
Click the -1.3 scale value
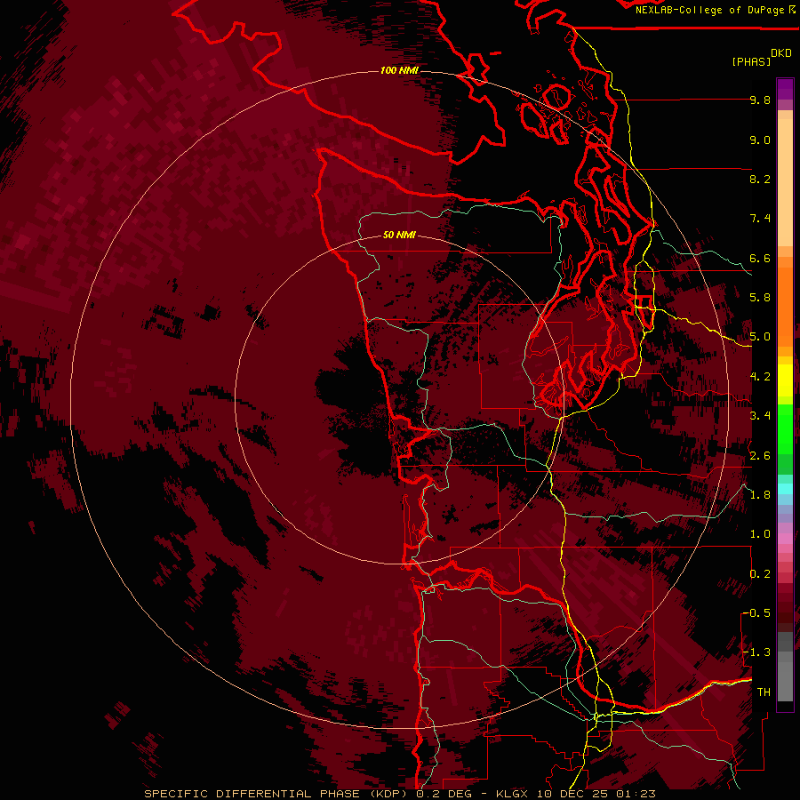coord(756,652)
